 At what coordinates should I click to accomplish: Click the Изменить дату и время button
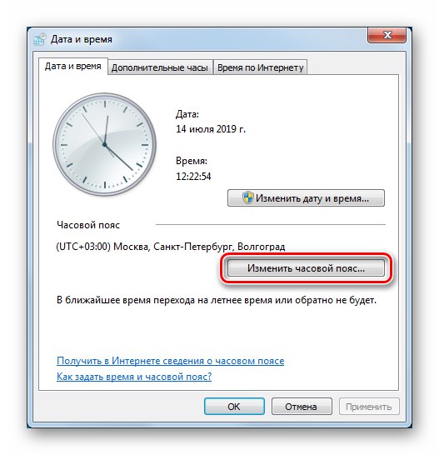306,198
